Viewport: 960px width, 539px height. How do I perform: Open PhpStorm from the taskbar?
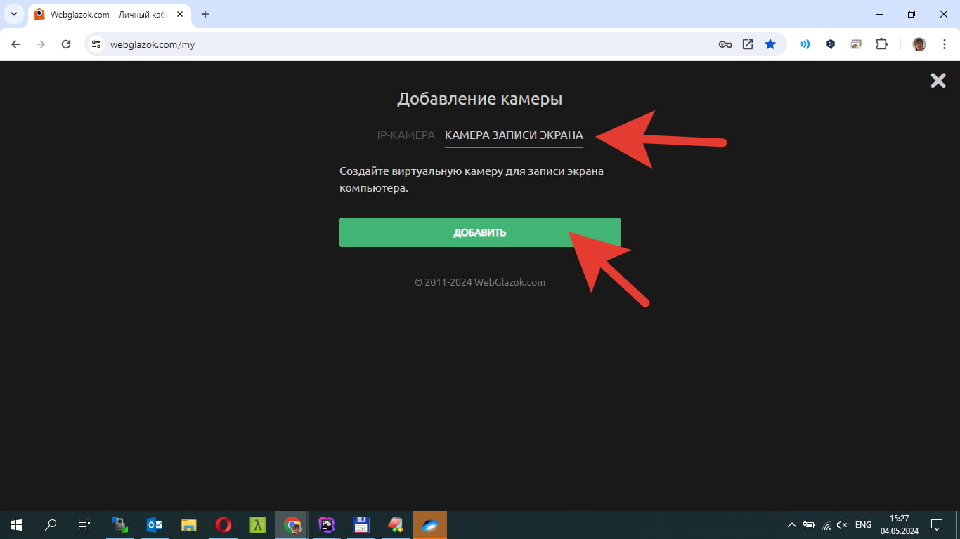[x=327, y=524]
